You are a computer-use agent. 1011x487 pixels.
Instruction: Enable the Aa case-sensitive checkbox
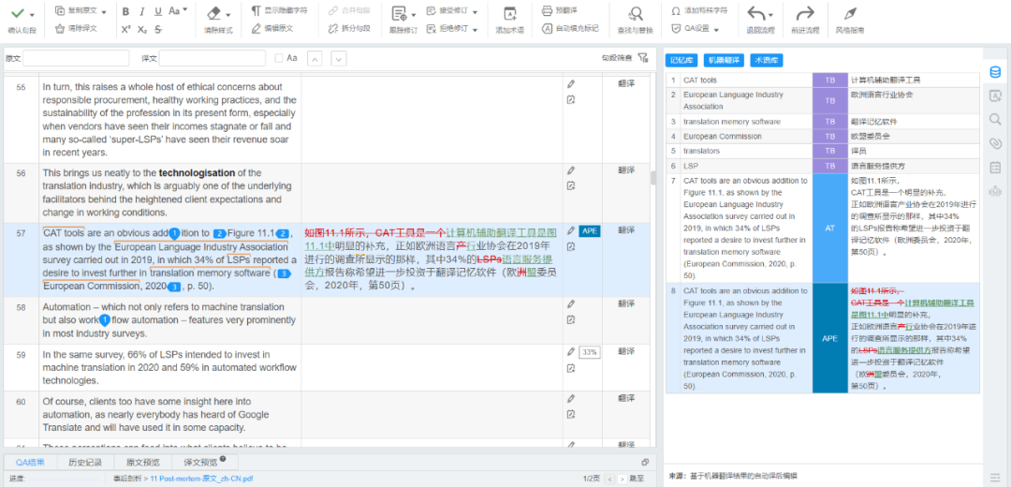point(279,58)
